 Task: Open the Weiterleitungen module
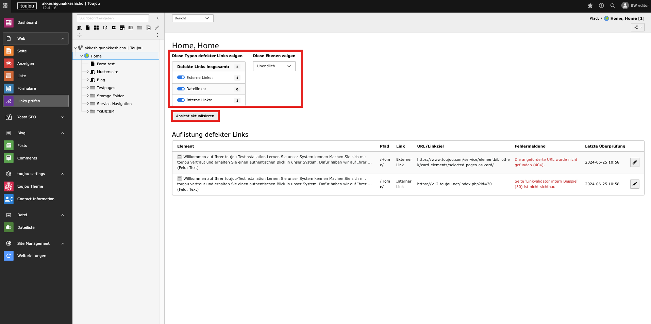32,256
